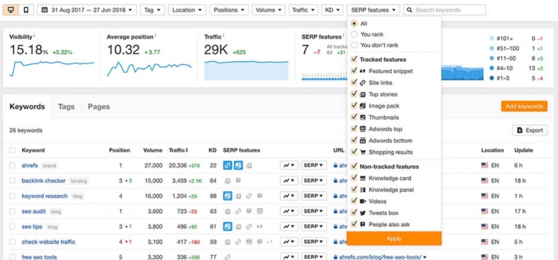Select the You don't rank radio option
Screen dimensions: 558x260
pos(354,45)
